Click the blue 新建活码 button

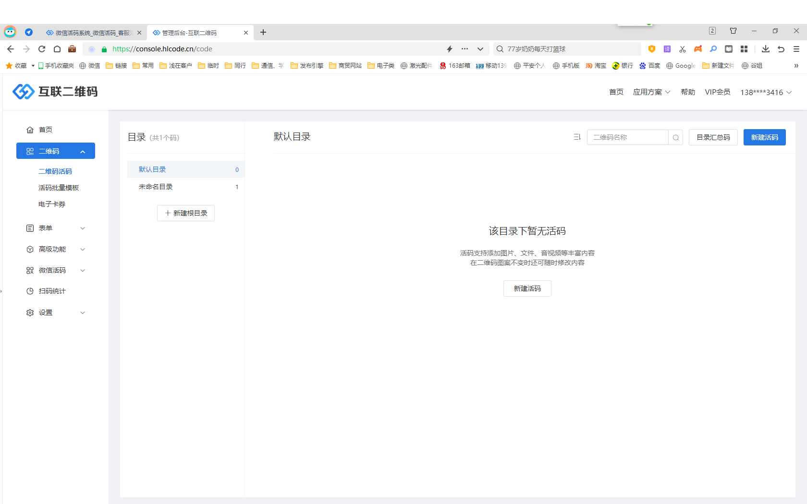pos(764,137)
